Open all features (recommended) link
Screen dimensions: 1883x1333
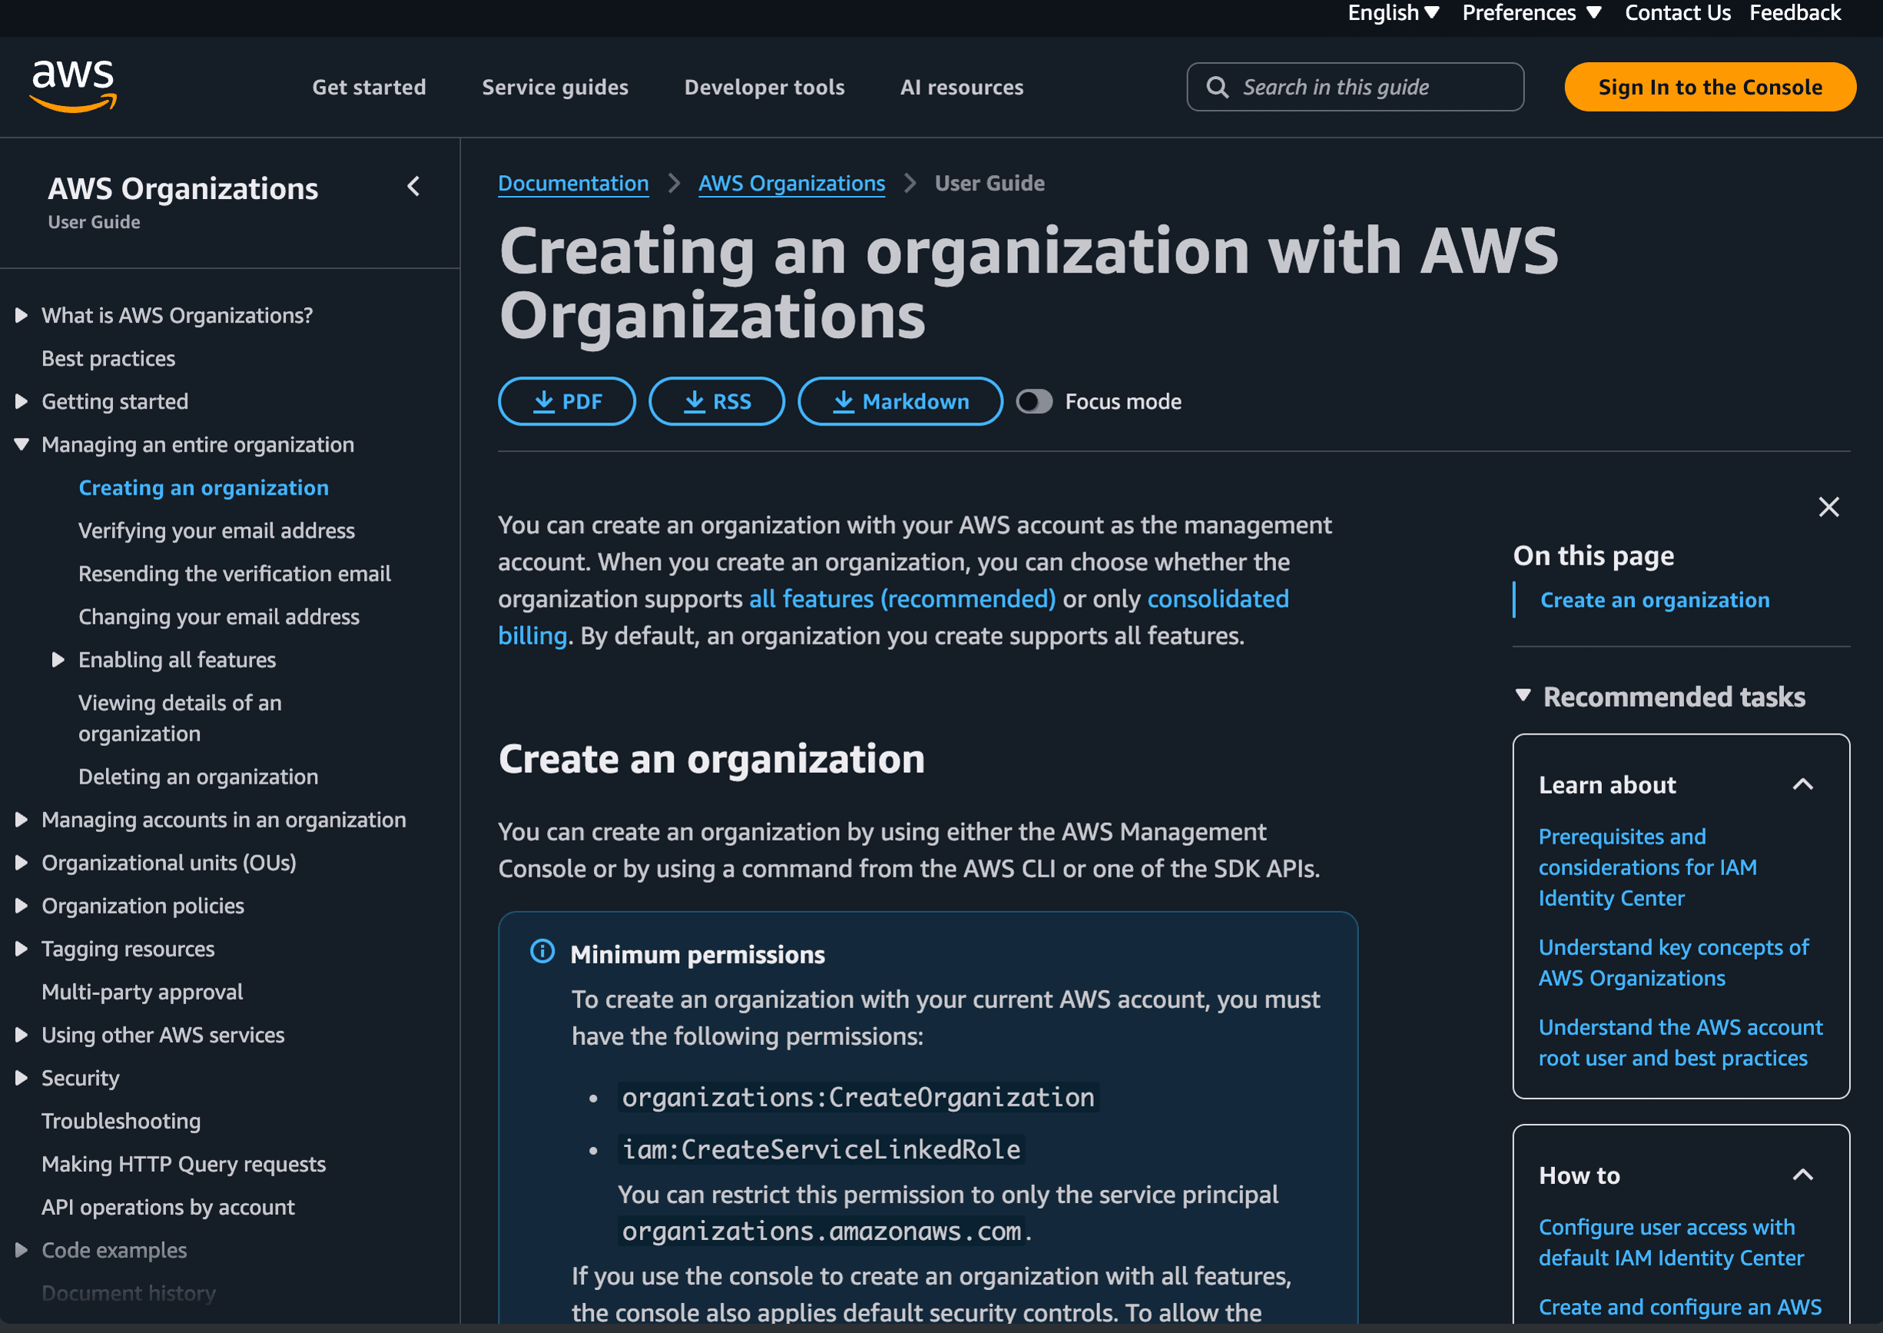(902, 599)
